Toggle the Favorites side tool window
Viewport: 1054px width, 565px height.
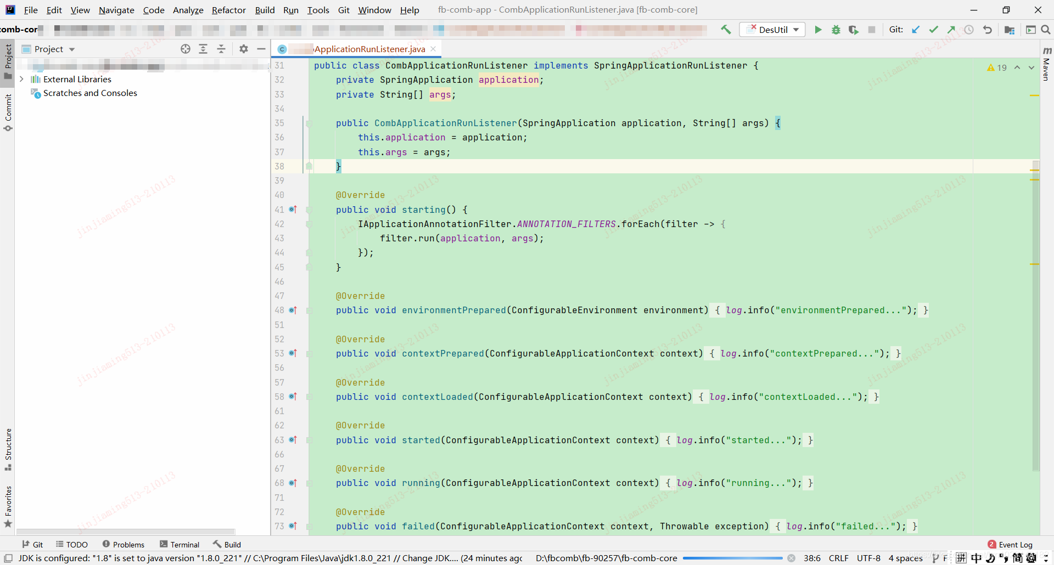pos(8,506)
